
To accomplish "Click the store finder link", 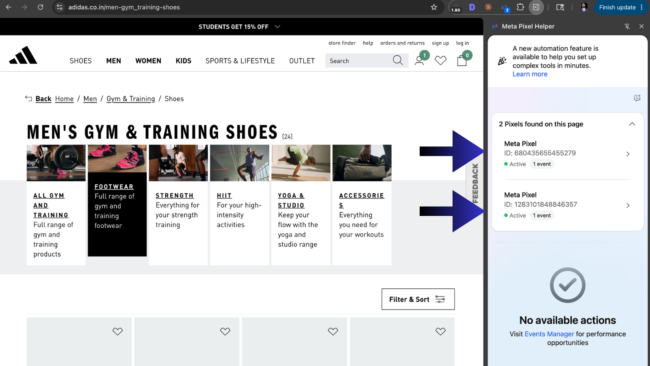I will click(342, 43).
